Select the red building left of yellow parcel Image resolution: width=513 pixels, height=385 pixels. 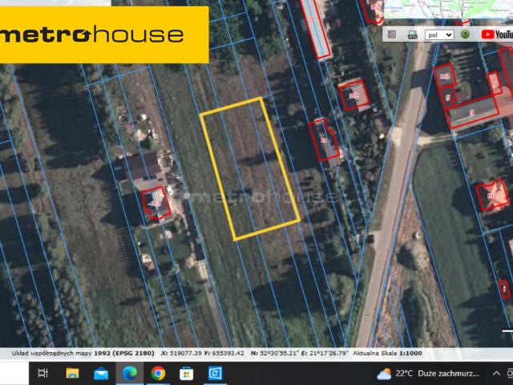click(155, 201)
